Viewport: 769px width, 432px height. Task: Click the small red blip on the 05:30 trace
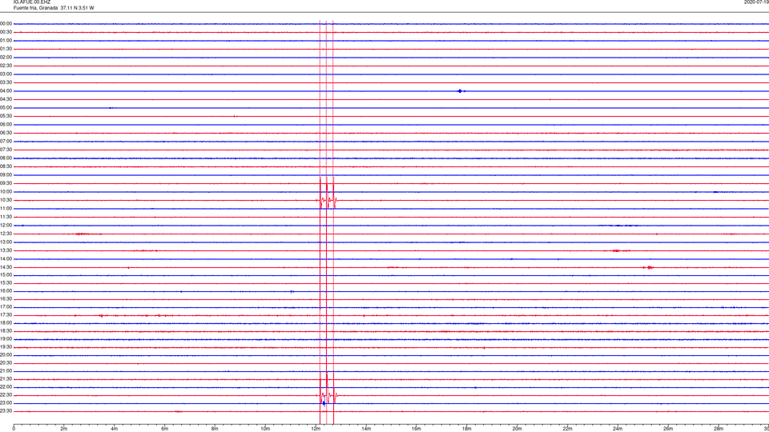[235, 116]
